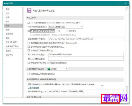Click the scrollbar up arrow
The width and height of the screenshot is (132, 106).
pos(127,9)
